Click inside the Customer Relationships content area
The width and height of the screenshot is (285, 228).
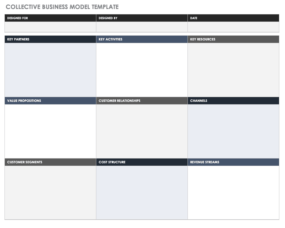pyautogui.click(x=142, y=131)
